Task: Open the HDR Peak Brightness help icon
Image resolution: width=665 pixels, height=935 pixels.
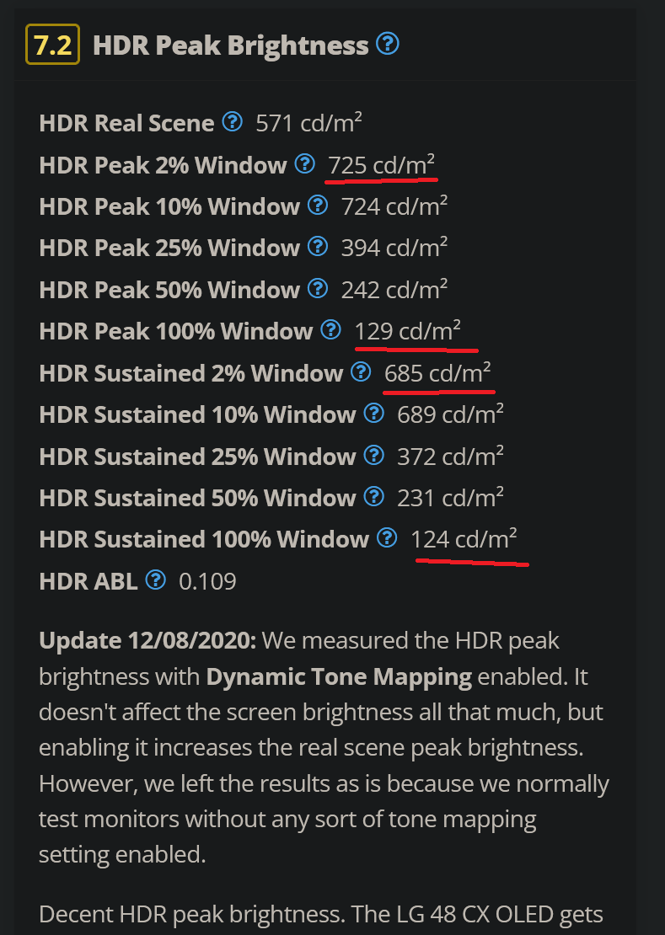Action: point(389,45)
